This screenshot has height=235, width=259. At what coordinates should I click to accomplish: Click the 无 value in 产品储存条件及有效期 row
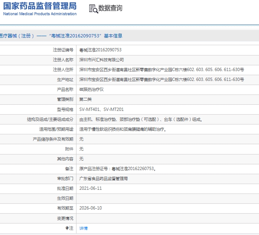point(81,139)
